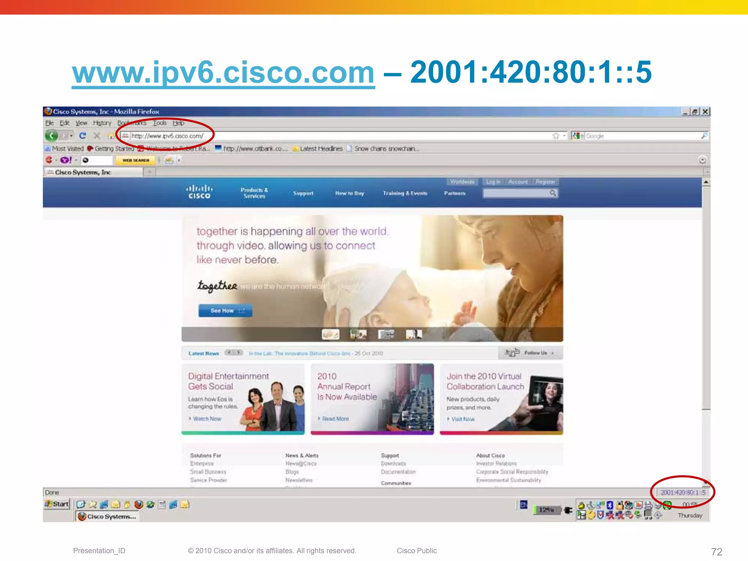
Task: Click the green Back navigation button
Action: tap(52, 136)
